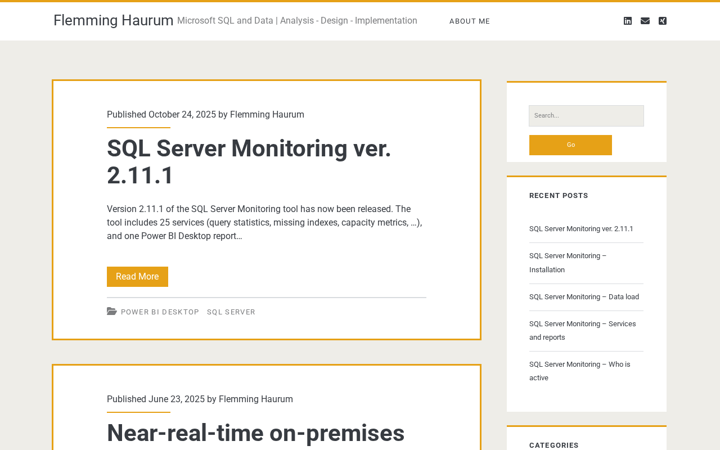Click the June 23, 2025 publish date
The width and height of the screenshot is (720, 450).
coord(177,399)
